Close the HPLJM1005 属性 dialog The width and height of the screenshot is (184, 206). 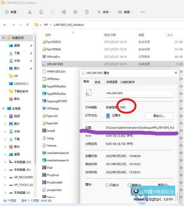[x=176, y=73]
